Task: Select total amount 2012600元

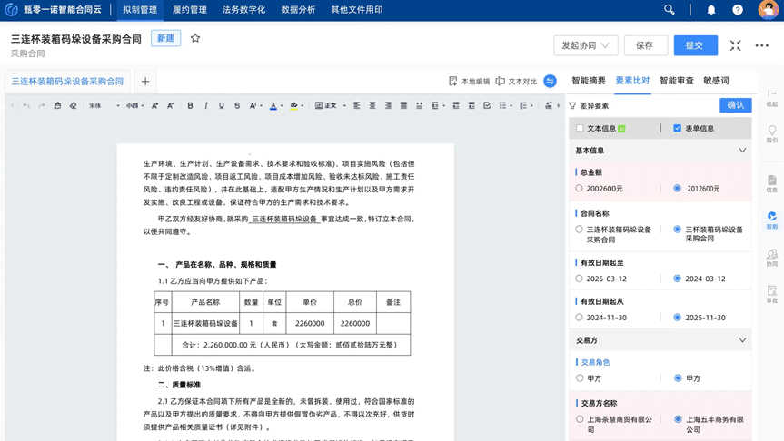Action: pyautogui.click(x=677, y=188)
